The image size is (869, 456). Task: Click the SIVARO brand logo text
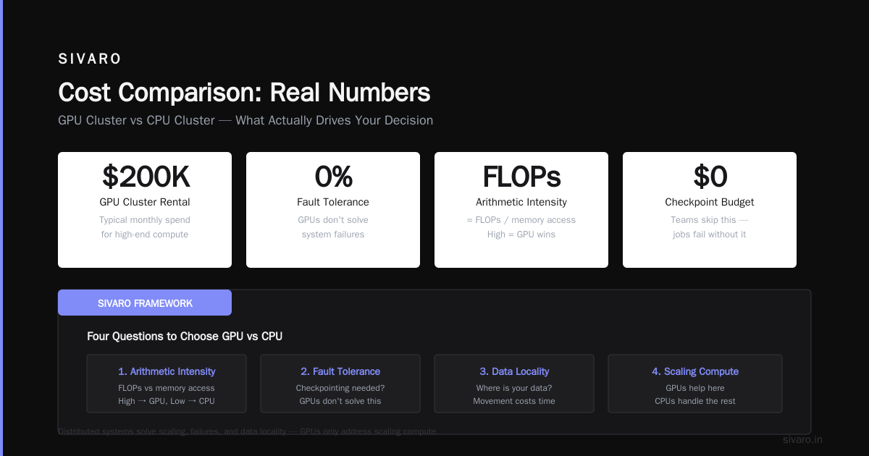pyautogui.click(x=90, y=59)
